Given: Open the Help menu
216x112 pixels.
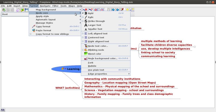Looking at the screenshot, I should tap(79, 6).
